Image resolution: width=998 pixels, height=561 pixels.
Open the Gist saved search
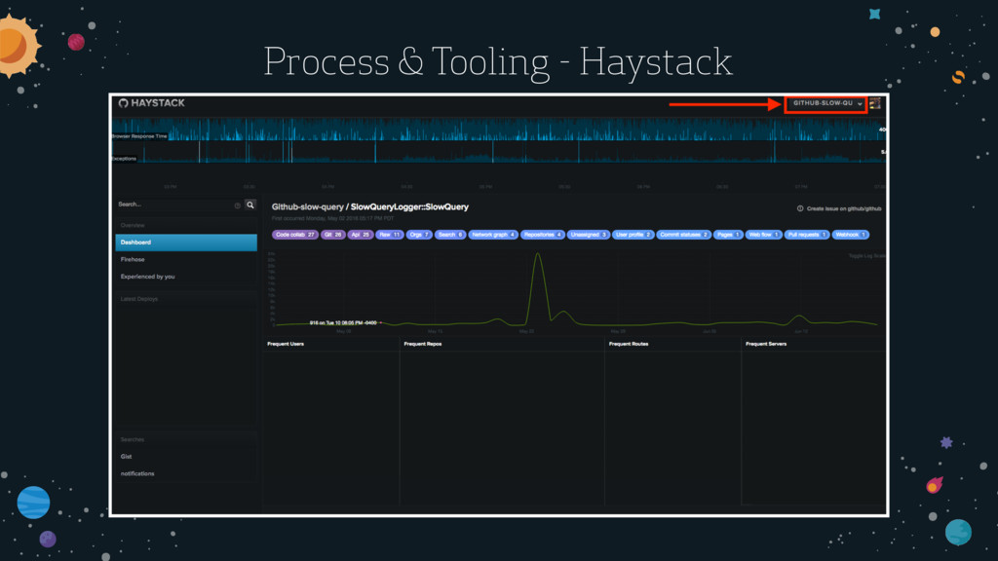tap(126, 457)
